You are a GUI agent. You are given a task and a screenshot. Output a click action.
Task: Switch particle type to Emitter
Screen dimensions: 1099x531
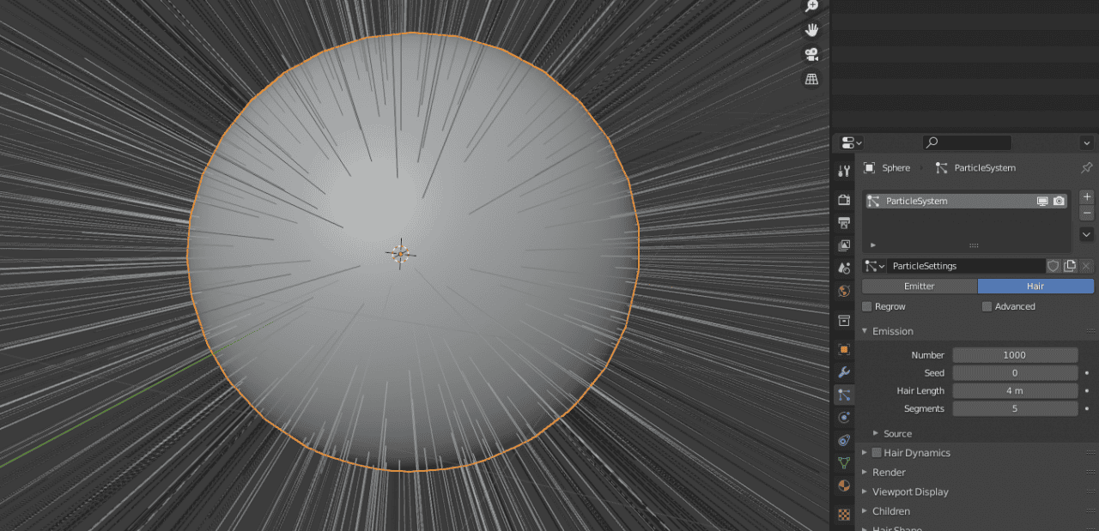pos(919,287)
